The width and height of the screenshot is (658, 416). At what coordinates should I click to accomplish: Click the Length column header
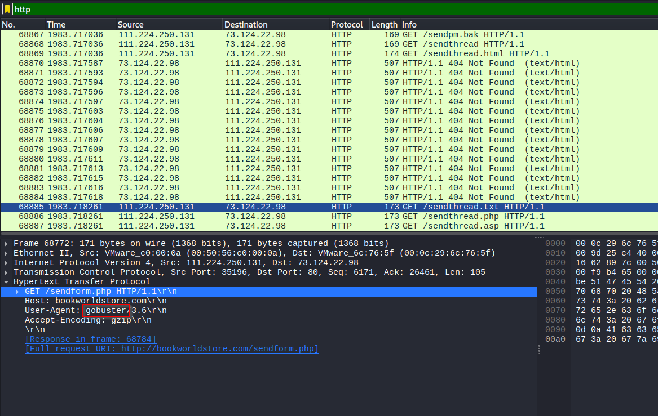coord(384,25)
